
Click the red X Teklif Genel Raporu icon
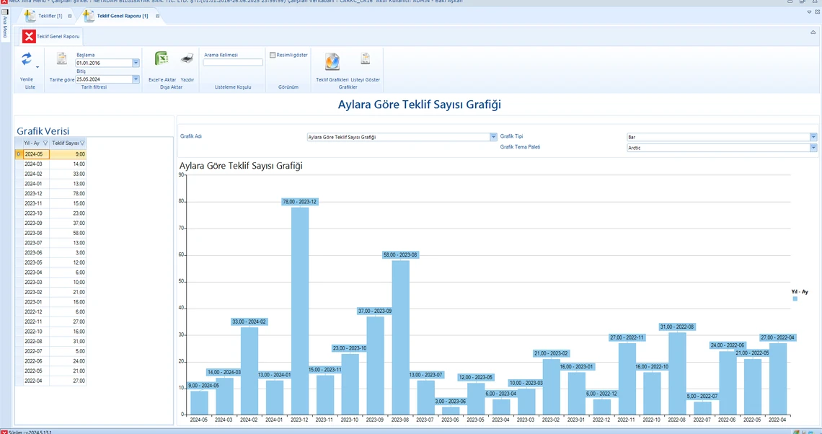click(x=29, y=36)
